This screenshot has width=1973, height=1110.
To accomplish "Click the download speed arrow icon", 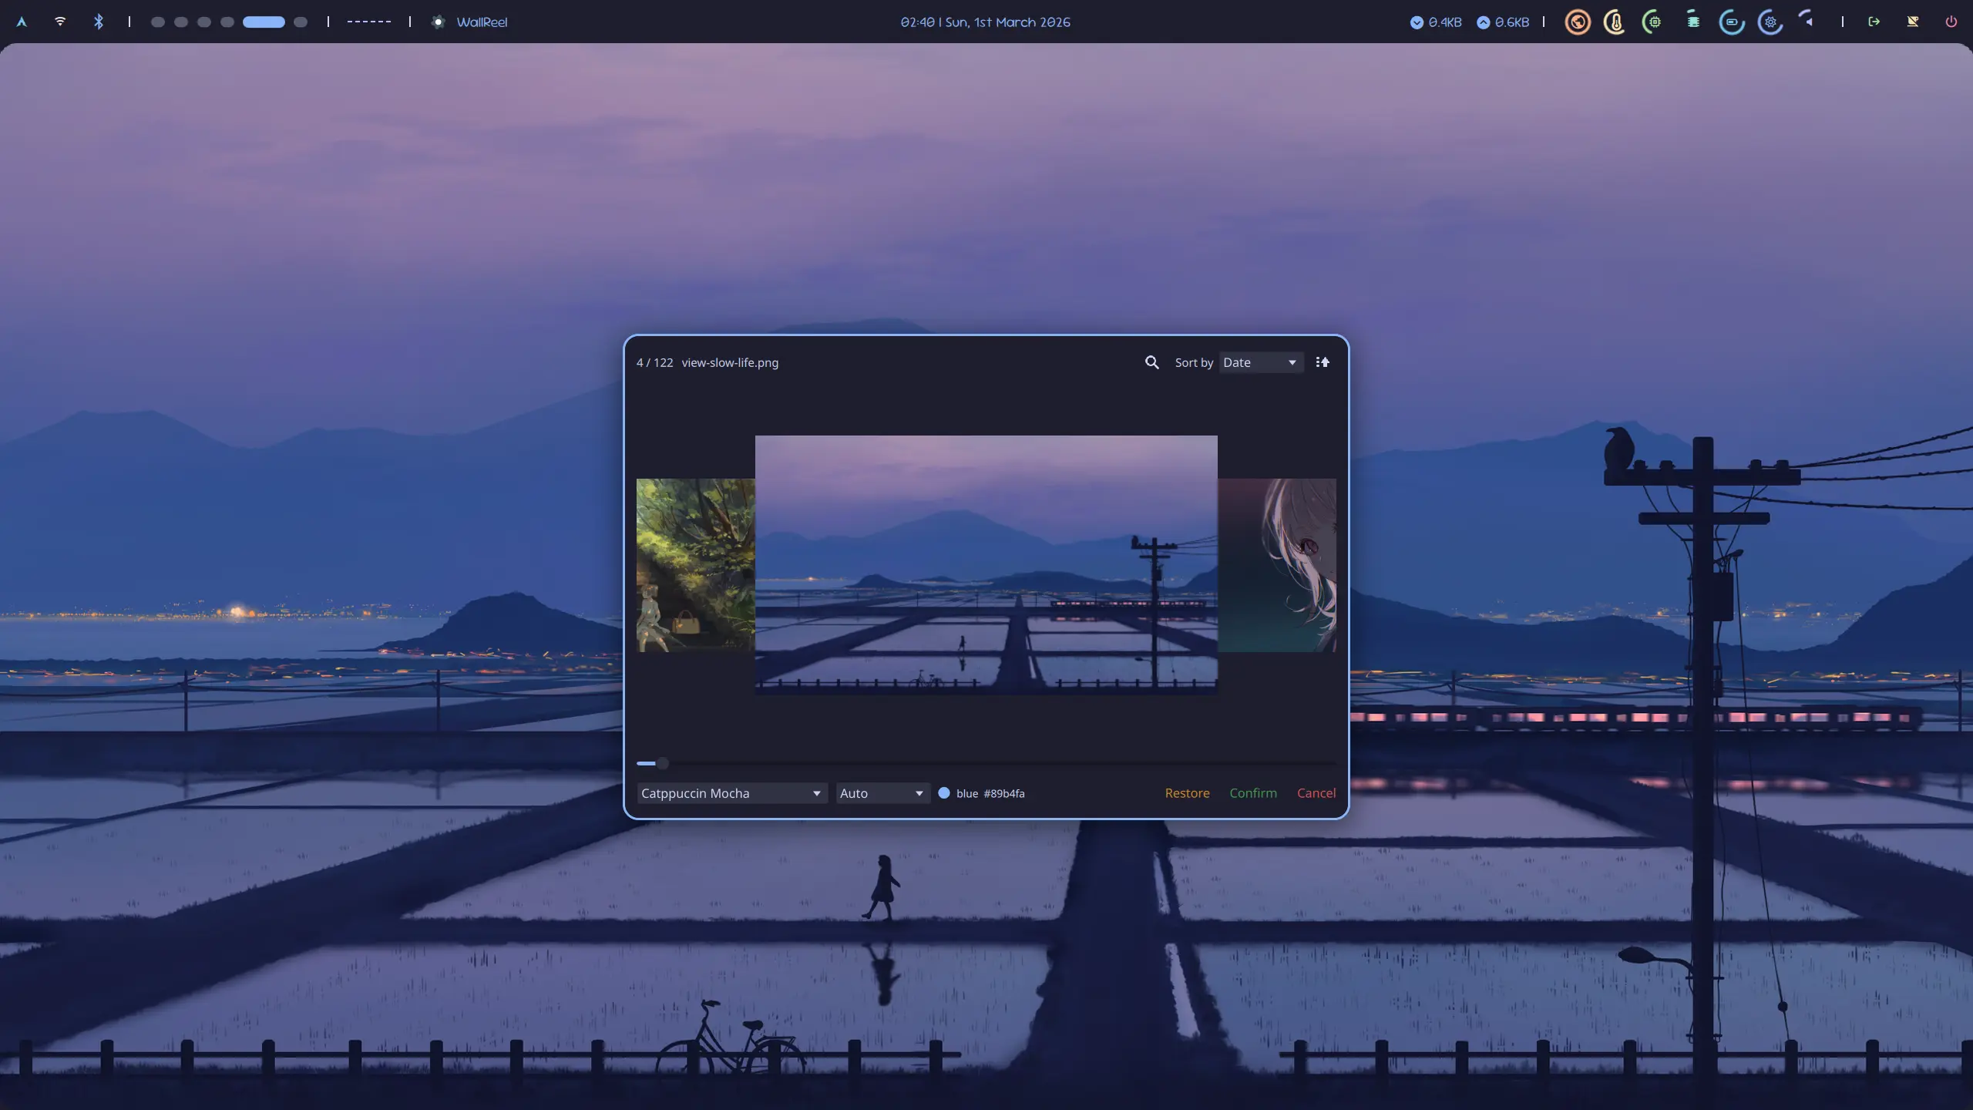I will 1417,22.
